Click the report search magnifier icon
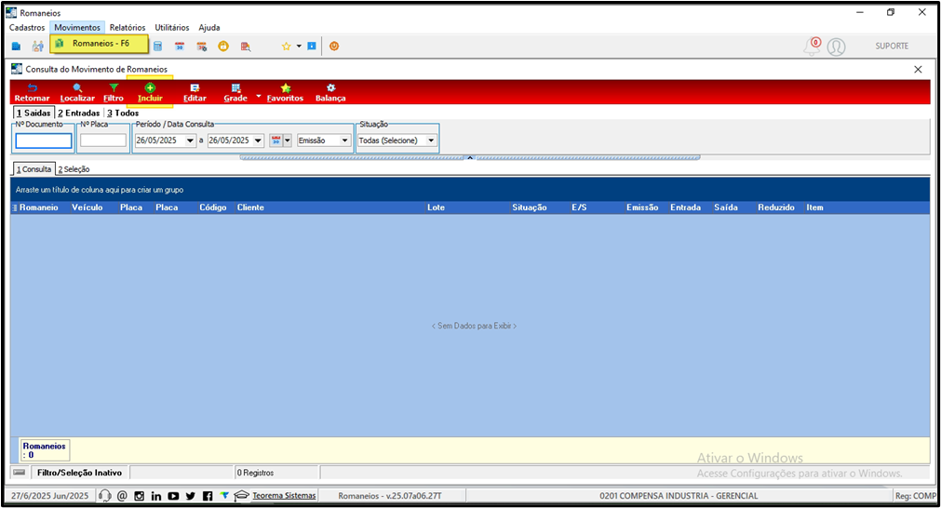 [246, 47]
